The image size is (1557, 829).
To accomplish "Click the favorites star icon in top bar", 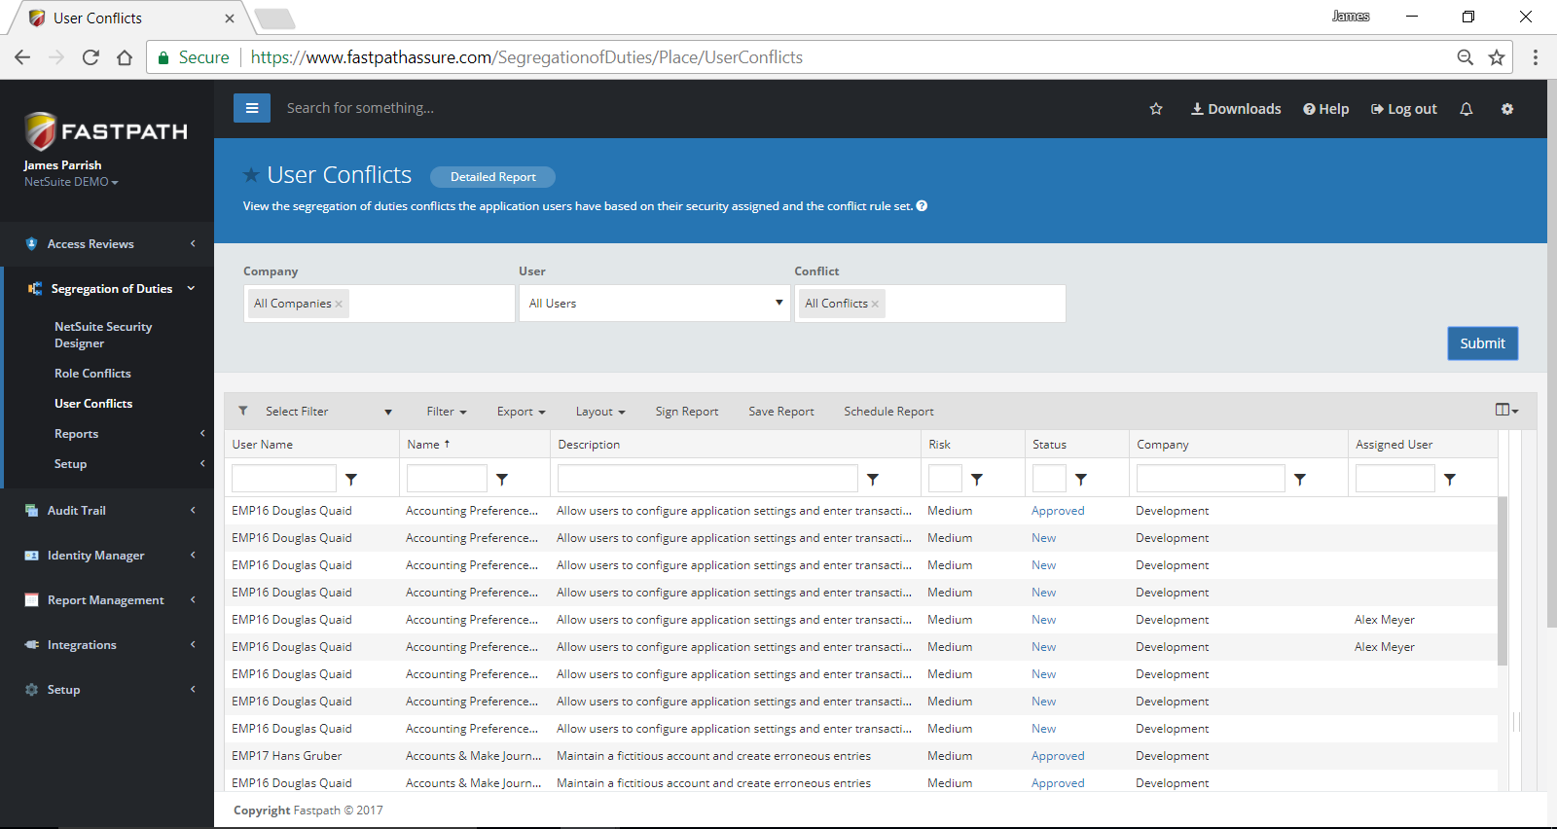I will [1156, 109].
